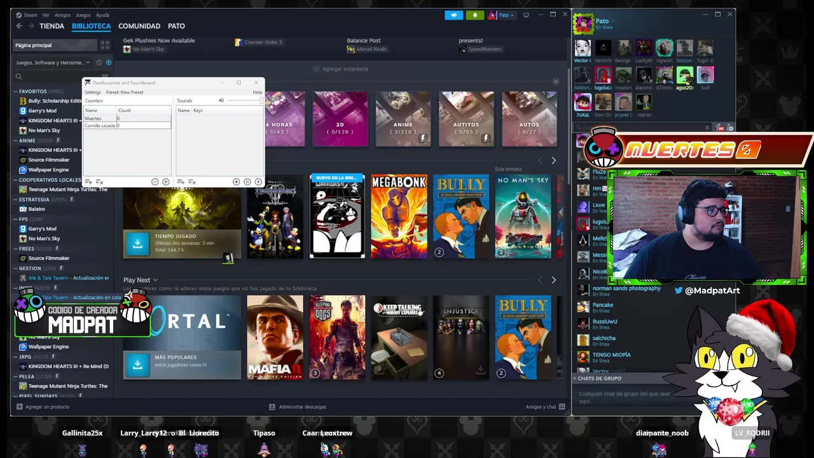Screen dimensions: 814x458
Task: Switch to the TIENDA tab
Action: click(x=52, y=26)
